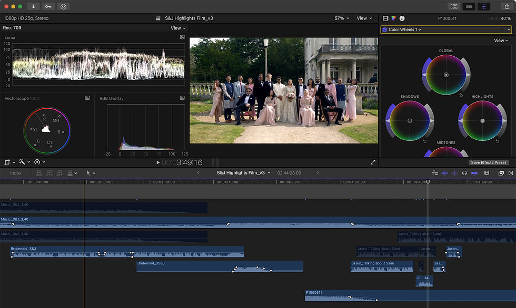This screenshot has width=516, height=308.
Task: Click the Global color wheel center control
Action: [446, 75]
